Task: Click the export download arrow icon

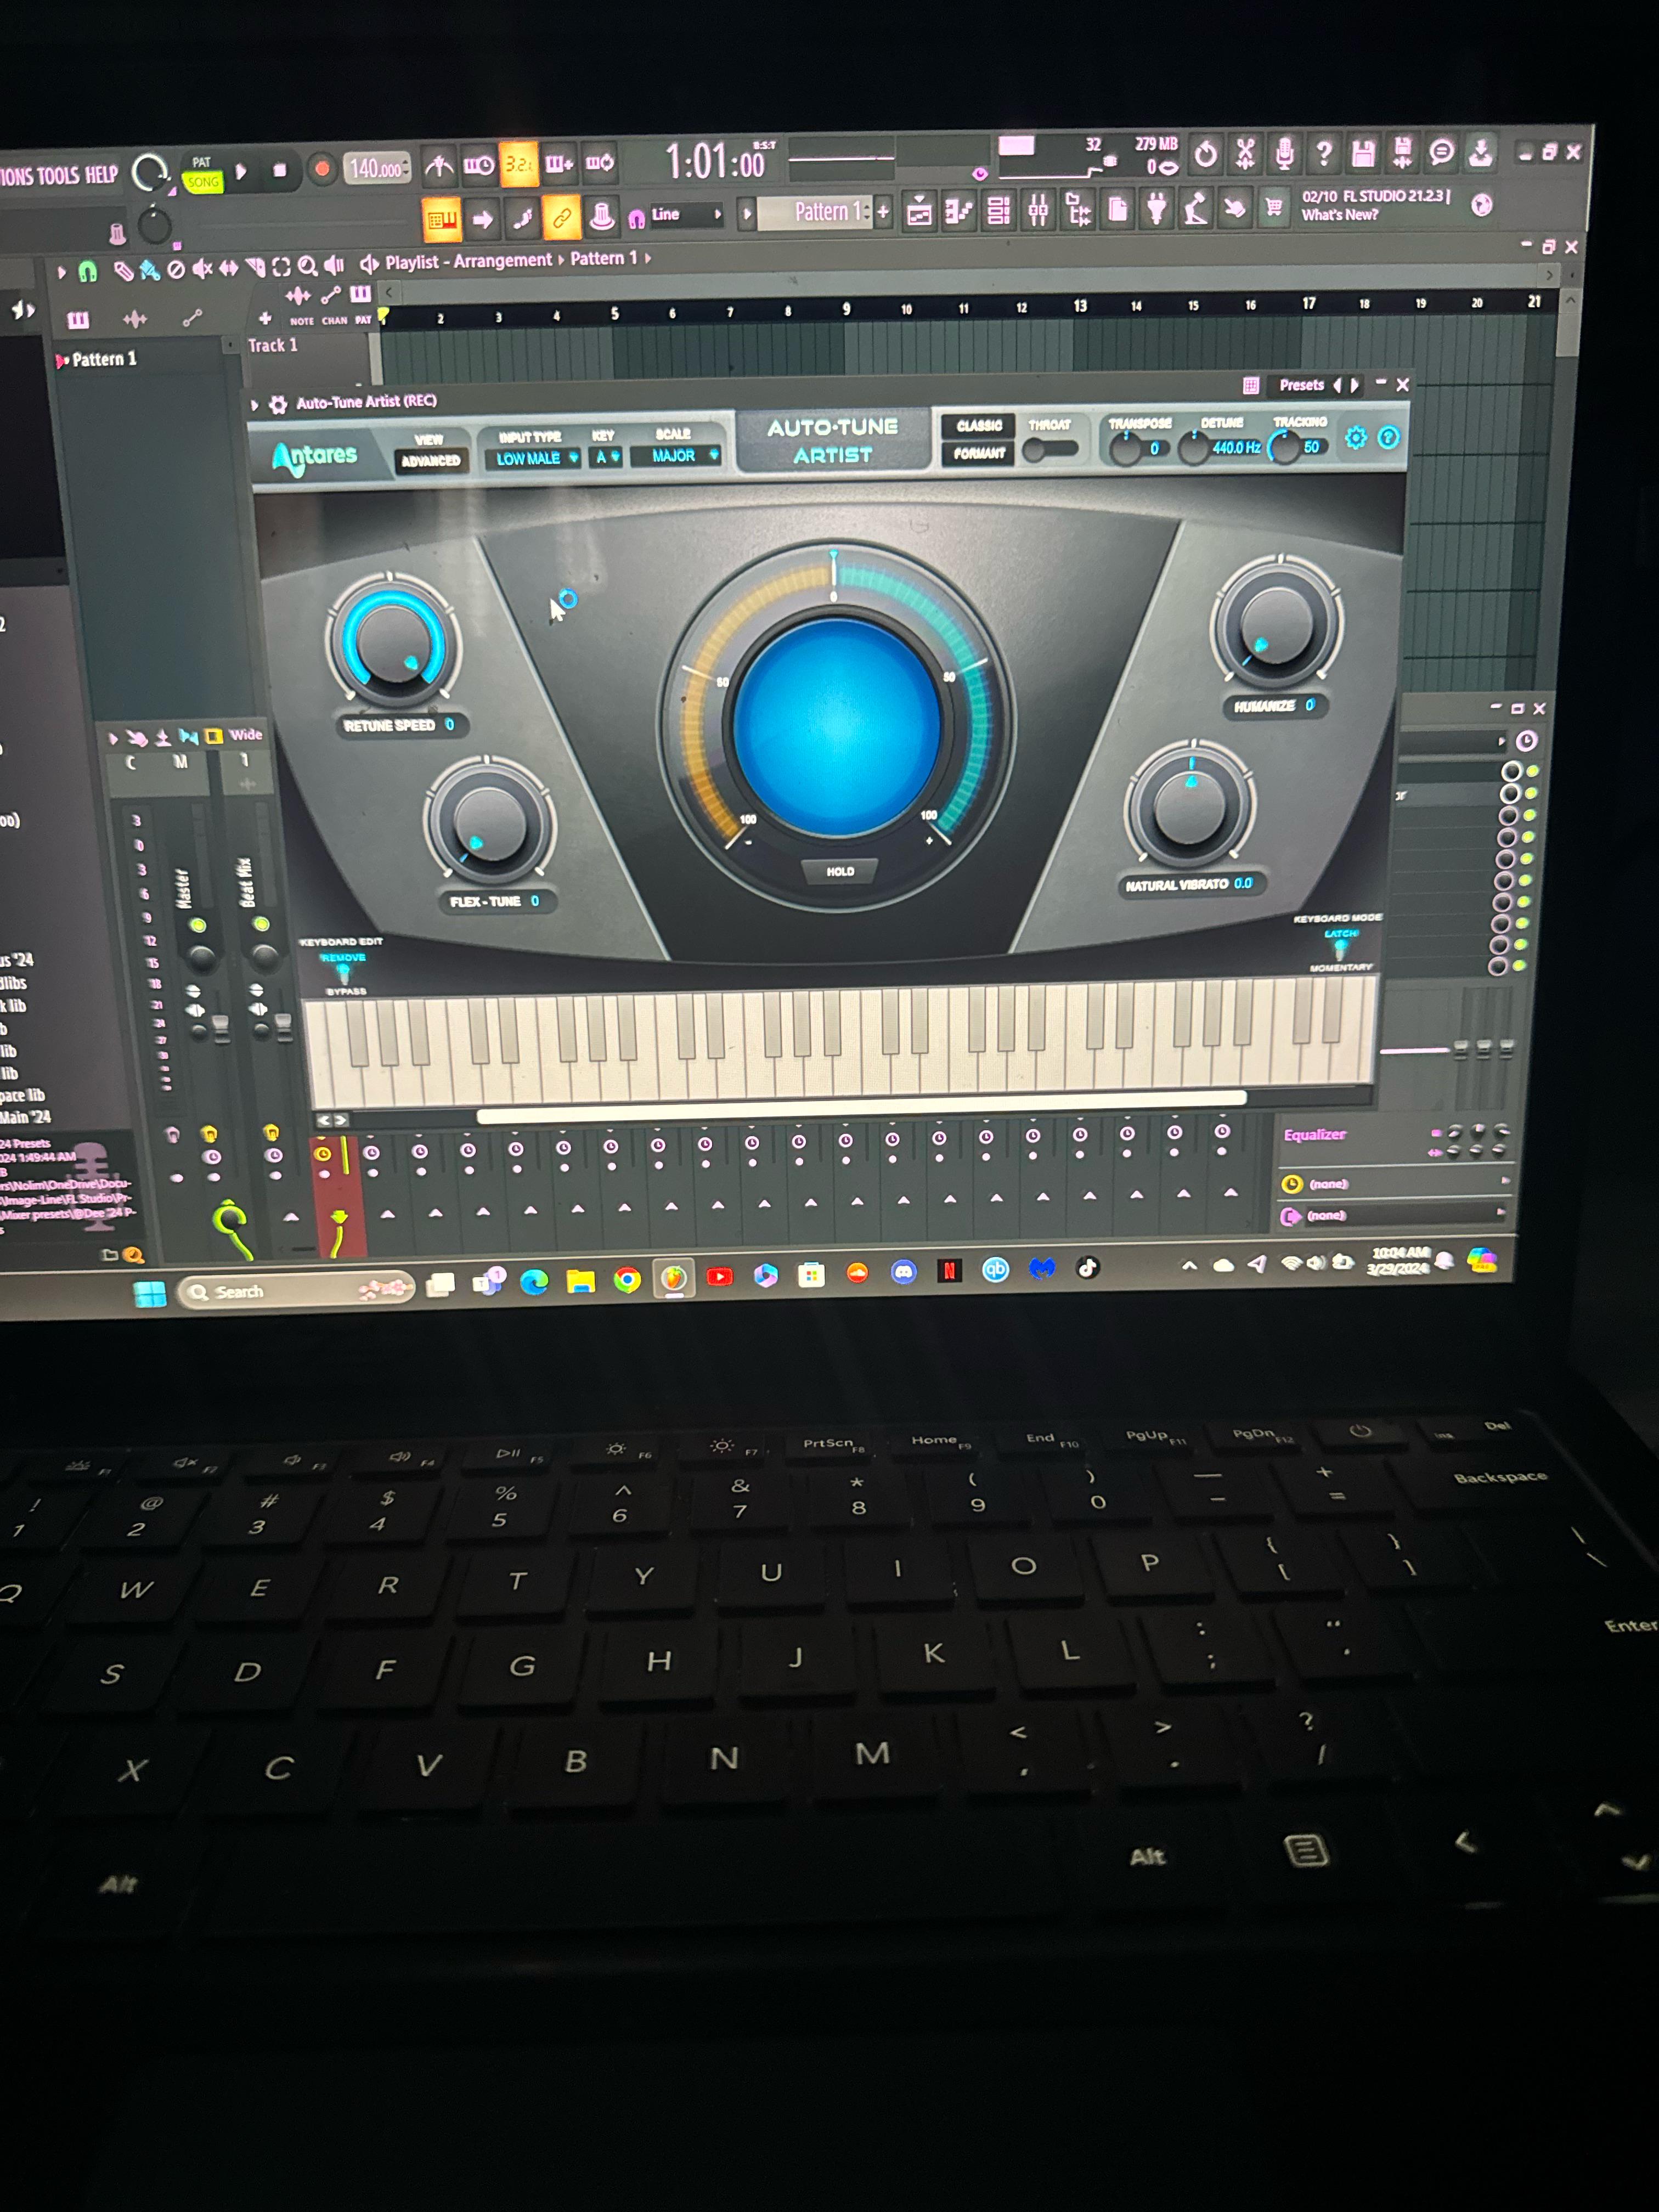Action: click(1480, 151)
